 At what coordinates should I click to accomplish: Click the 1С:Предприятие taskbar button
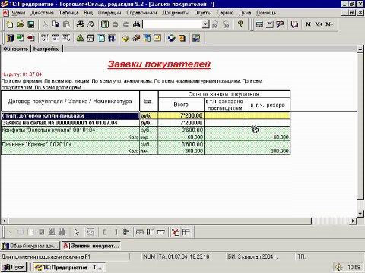pos(69,267)
